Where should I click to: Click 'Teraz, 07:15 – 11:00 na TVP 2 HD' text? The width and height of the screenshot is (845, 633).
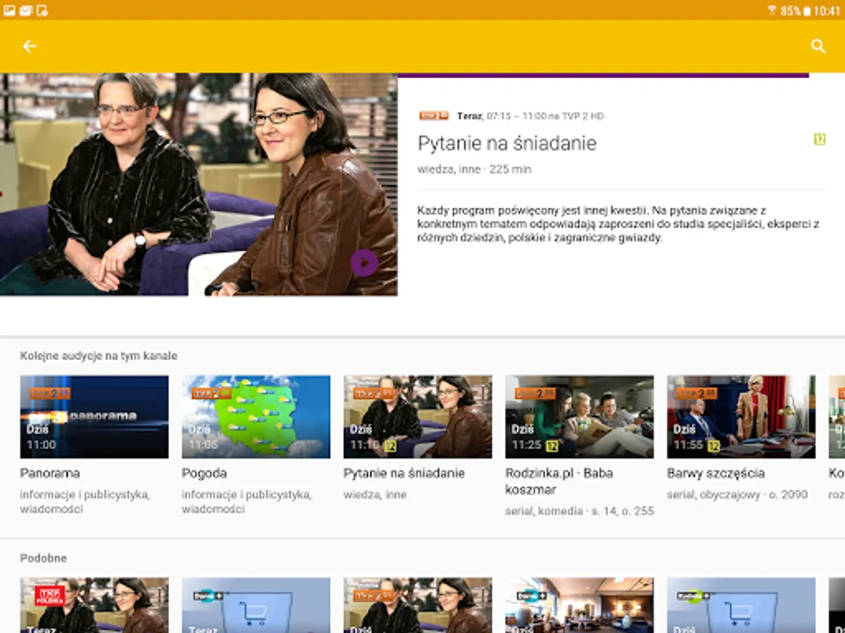530,116
